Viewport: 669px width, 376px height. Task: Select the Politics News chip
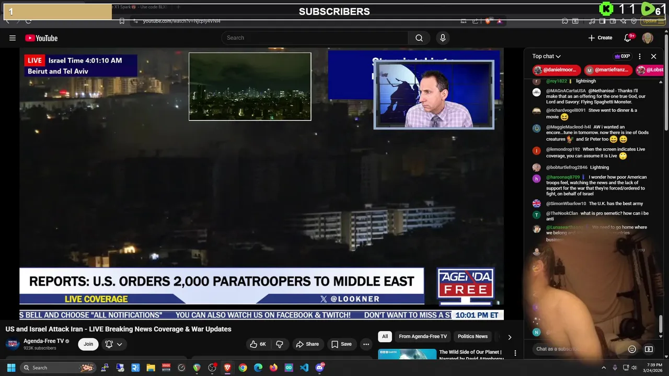click(x=472, y=337)
